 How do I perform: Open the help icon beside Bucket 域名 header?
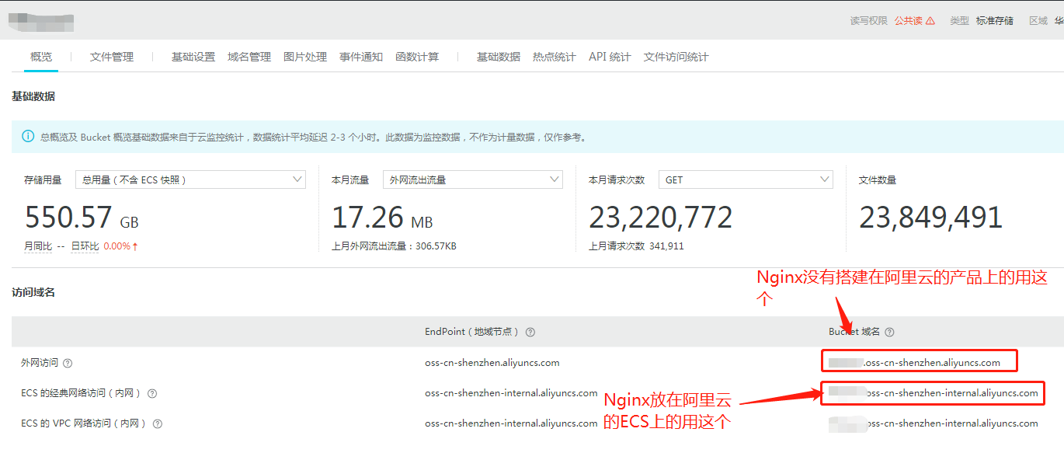890,332
